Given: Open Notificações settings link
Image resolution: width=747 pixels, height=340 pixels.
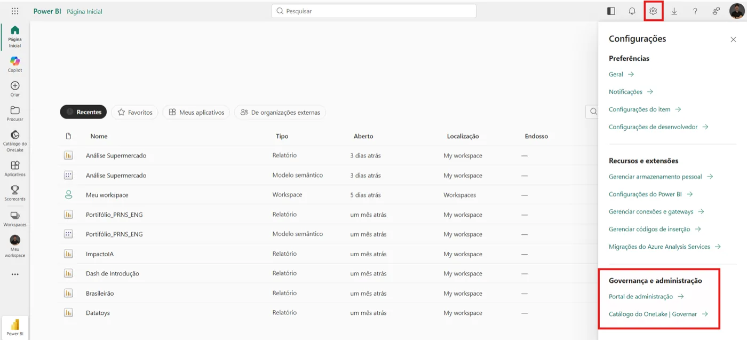Looking at the screenshot, I should (x=631, y=92).
